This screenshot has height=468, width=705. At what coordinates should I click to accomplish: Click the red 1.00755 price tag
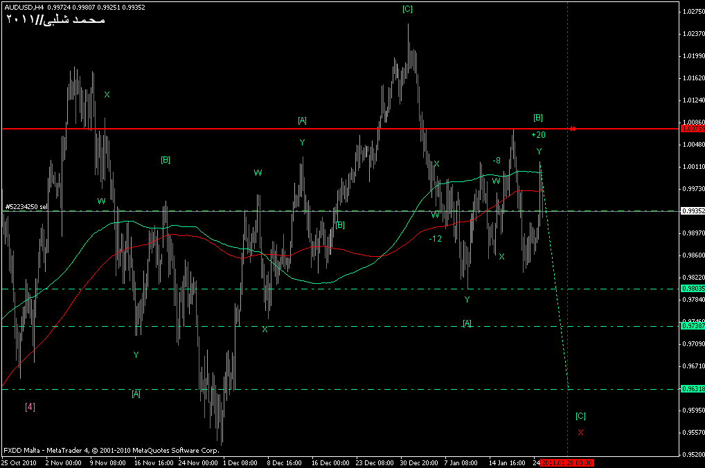coord(693,129)
